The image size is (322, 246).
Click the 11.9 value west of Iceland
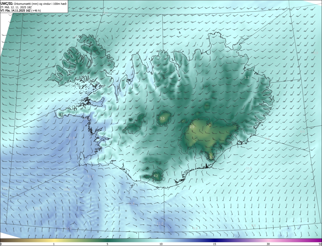[x=72, y=138]
